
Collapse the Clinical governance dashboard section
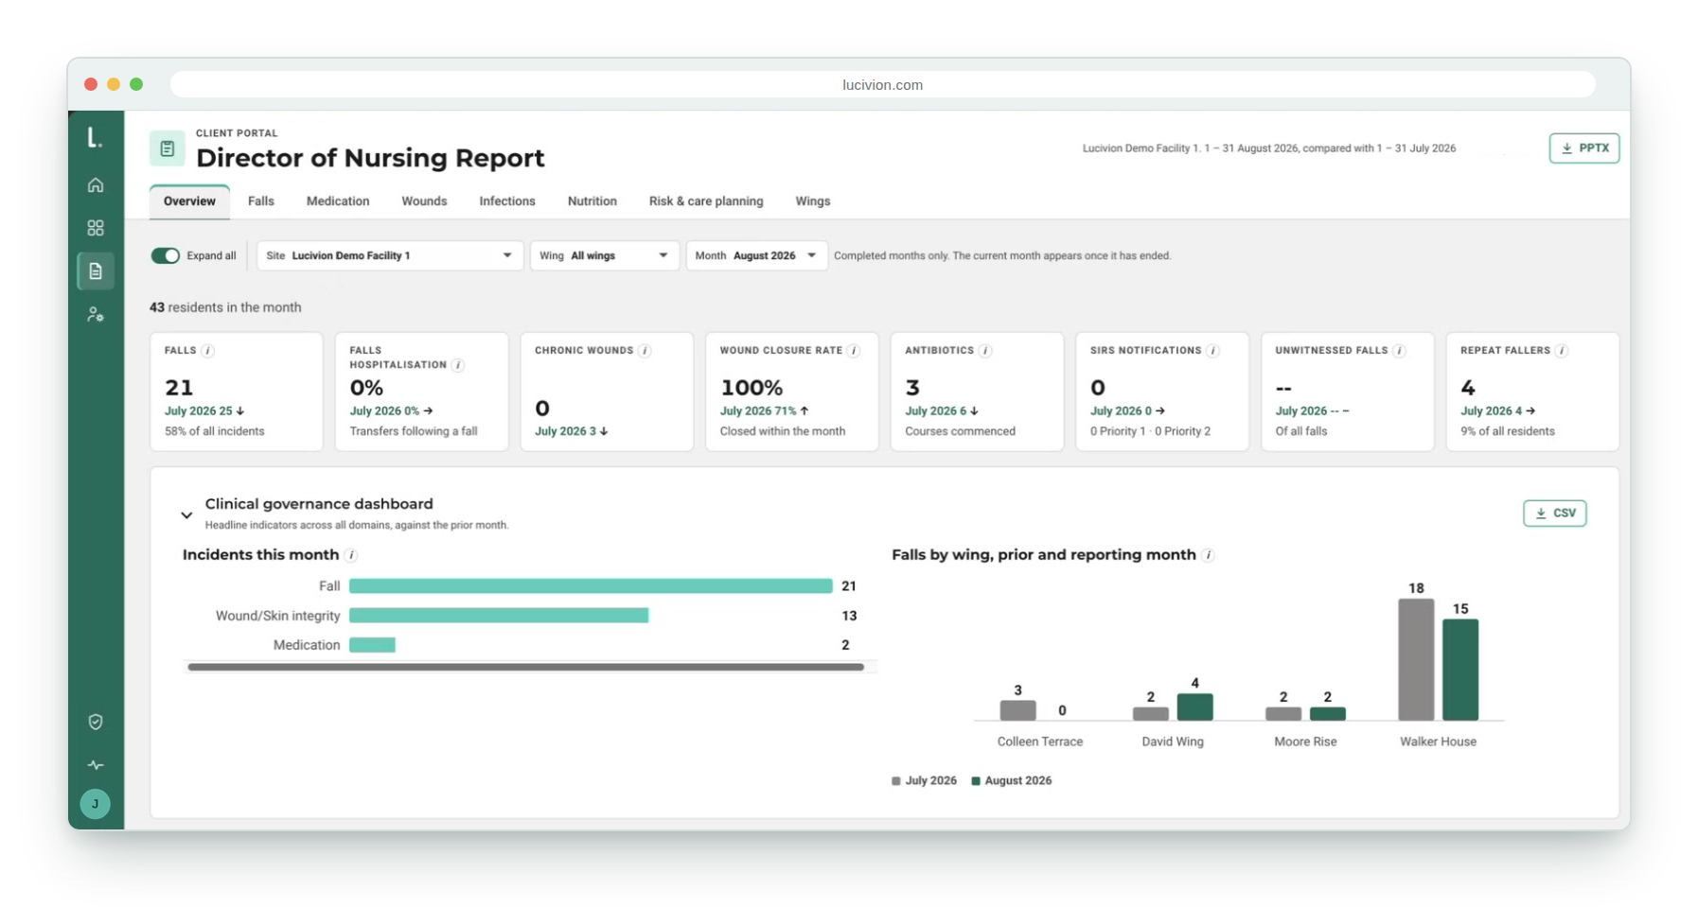186,515
